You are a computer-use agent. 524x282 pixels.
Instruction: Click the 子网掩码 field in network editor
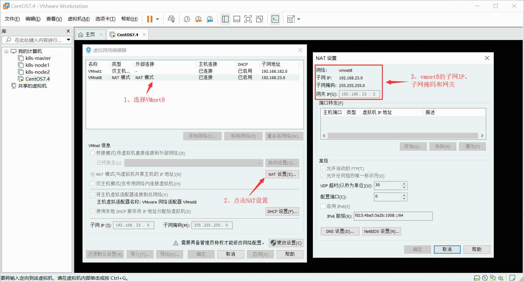[212, 225]
